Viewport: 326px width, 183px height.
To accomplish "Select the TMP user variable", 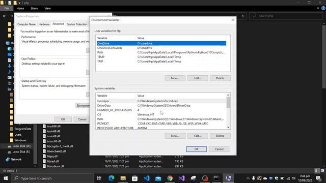I will click(x=161, y=62).
